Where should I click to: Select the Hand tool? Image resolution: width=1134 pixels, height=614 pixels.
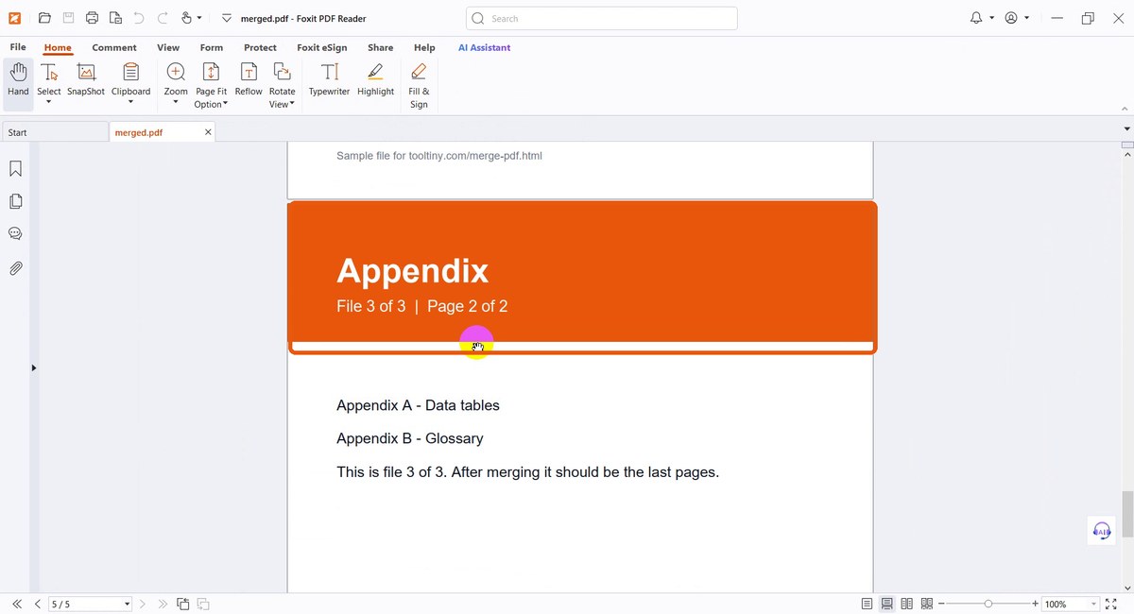tap(18, 79)
